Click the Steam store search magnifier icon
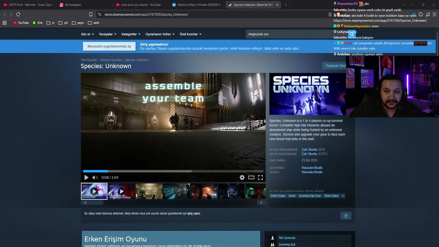The width and height of the screenshot is (439, 247). click(x=352, y=34)
